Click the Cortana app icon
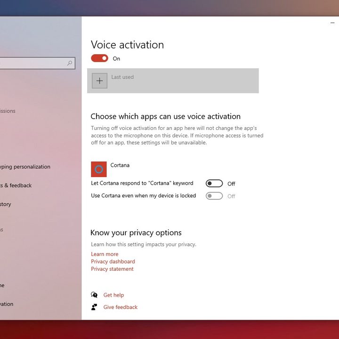 pos(99,169)
